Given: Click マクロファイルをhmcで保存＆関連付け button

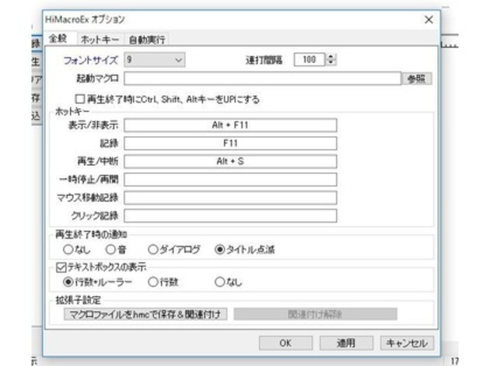Looking at the screenshot, I should pyautogui.click(x=145, y=314).
